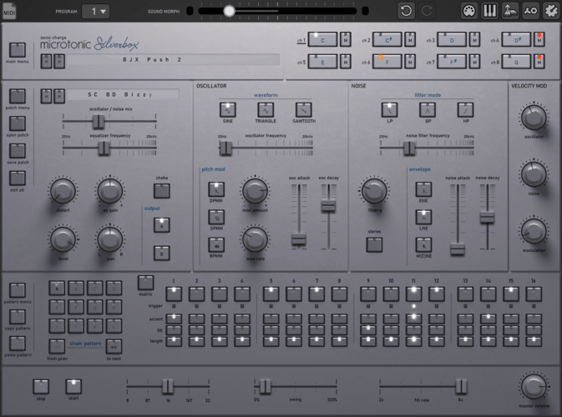This screenshot has height=417, width=562.
Task: Select channel 7 F# pad
Action: click(x=452, y=61)
